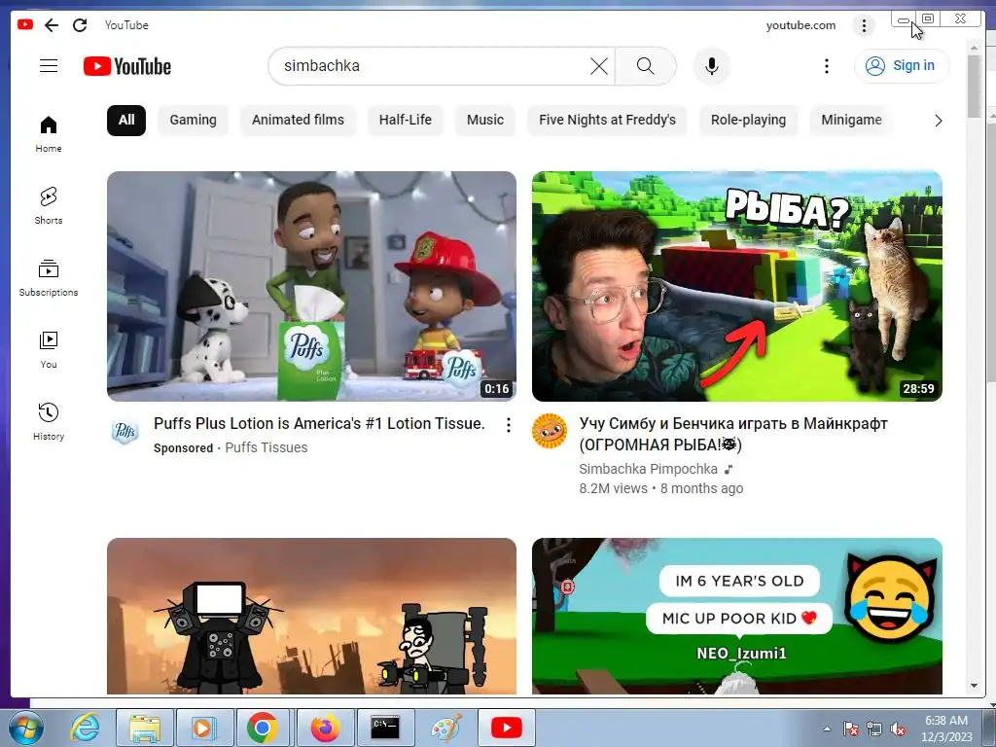Click Simbachka Pimpochka channel avatar

[x=550, y=431]
